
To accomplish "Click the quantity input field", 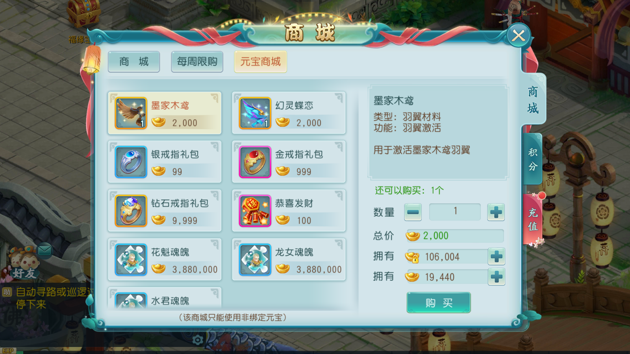I will tap(455, 212).
